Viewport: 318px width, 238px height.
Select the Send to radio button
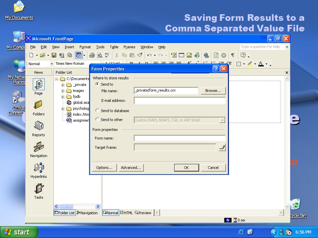[97, 84]
